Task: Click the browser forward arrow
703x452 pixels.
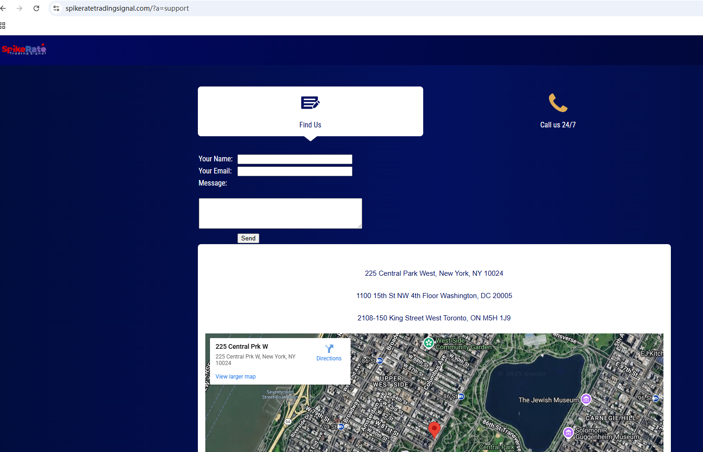Action: 20,8
